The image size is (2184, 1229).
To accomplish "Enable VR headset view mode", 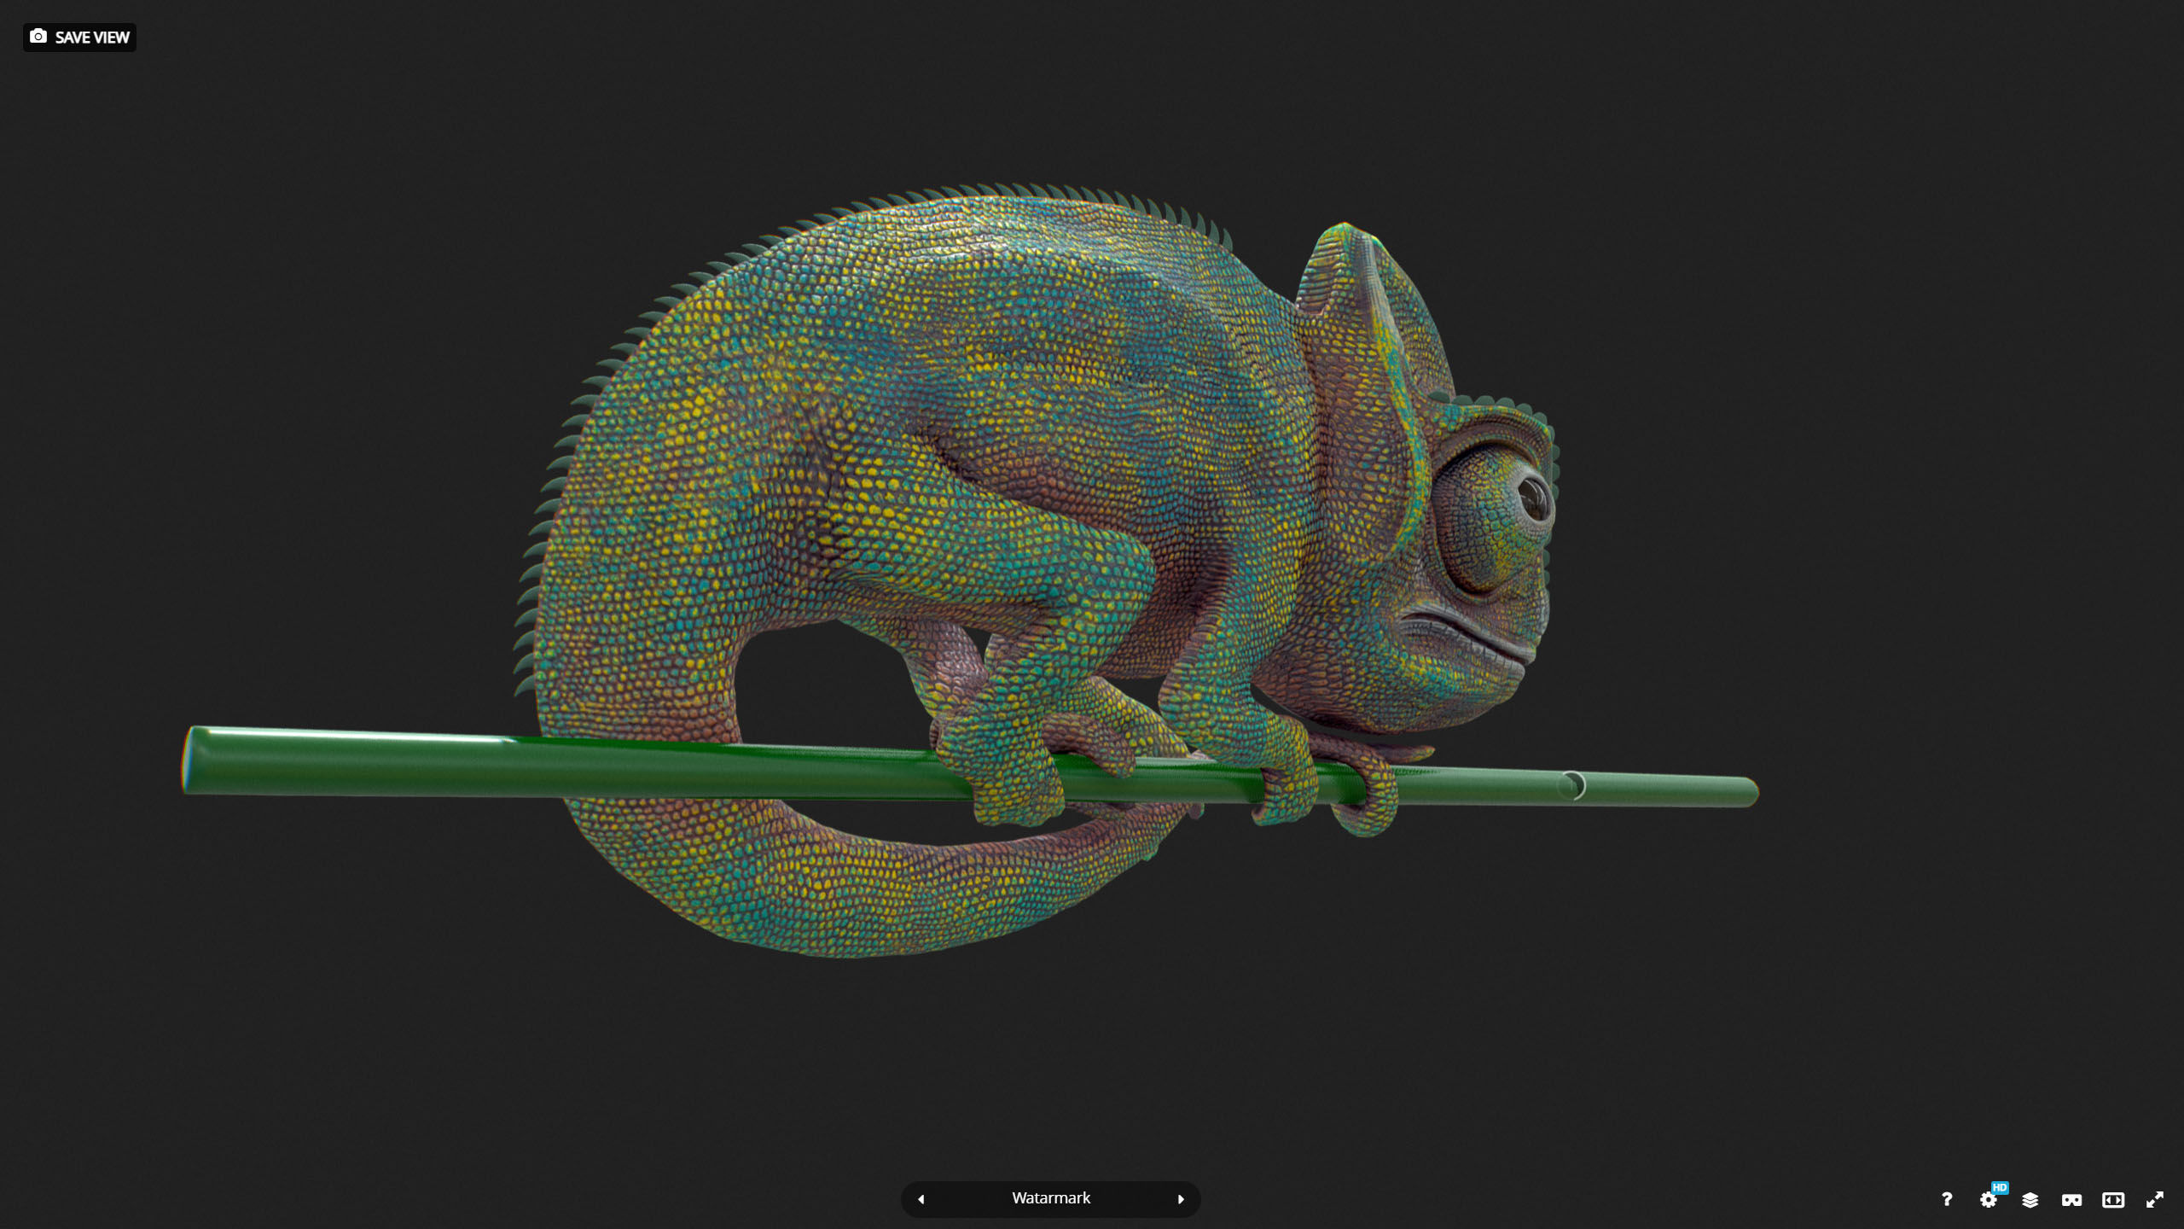I will [x=2071, y=1199].
